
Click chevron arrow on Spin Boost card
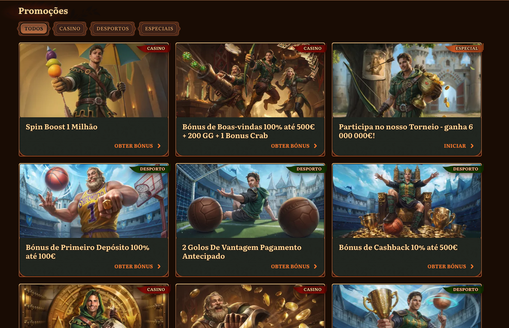coord(159,146)
